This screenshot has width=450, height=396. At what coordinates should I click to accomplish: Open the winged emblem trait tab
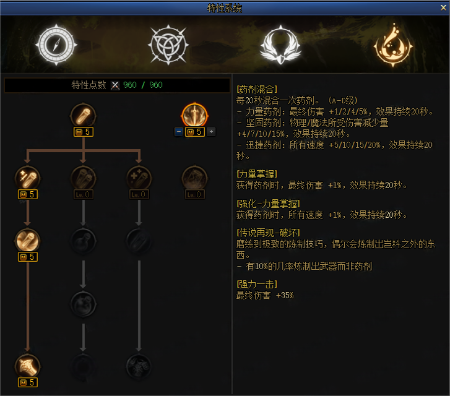coord(280,45)
